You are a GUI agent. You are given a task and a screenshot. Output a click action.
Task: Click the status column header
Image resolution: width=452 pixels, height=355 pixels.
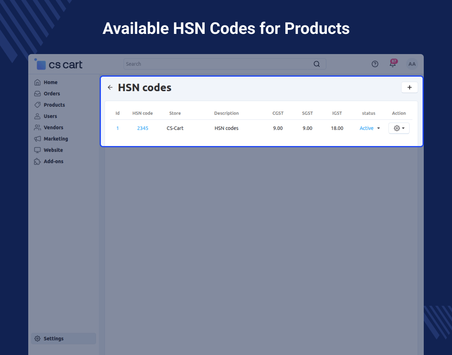[369, 113]
